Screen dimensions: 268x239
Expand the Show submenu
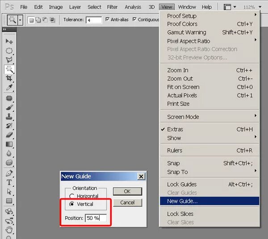point(209,138)
